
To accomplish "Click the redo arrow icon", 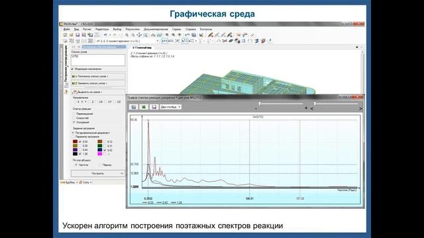I will tap(115, 35).
